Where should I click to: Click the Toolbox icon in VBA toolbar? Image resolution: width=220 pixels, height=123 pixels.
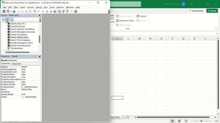coord(71,11)
